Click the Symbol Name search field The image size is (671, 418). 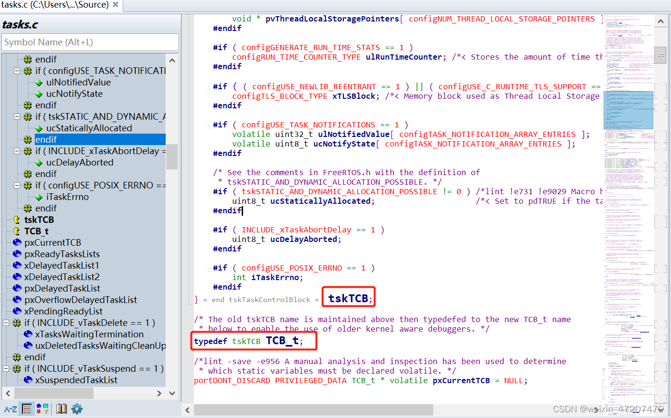(90, 42)
